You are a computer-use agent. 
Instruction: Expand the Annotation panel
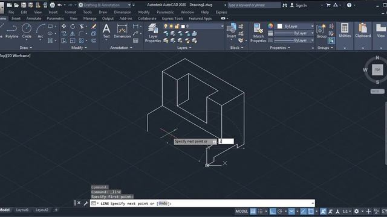click(x=121, y=48)
